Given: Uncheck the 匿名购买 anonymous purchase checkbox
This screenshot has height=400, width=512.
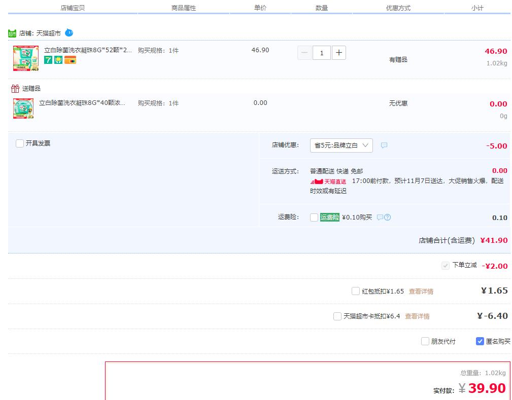Looking at the screenshot, I should pos(480,341).
